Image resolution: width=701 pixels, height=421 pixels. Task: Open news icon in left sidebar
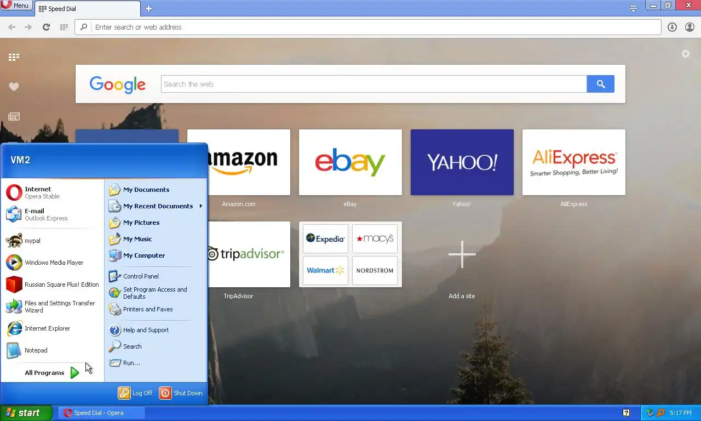click(14, 116)
